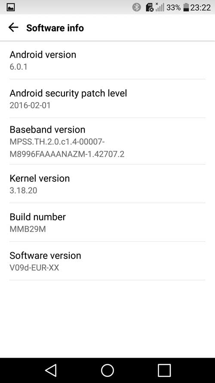The width and height of the screenshot is (215, 383).
Task: Open recent apps with the square button
Action: (x=164, y=371)
